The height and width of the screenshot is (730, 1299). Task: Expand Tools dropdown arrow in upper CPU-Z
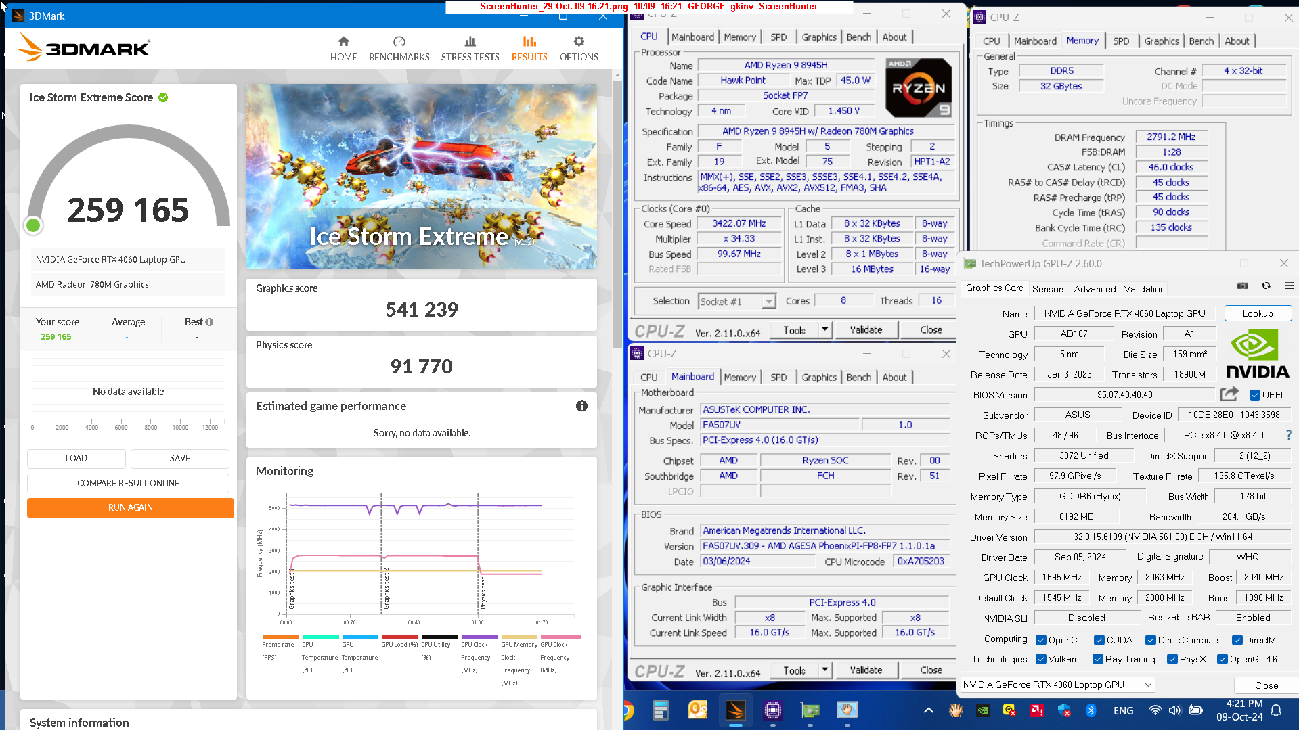coord(824,329)
